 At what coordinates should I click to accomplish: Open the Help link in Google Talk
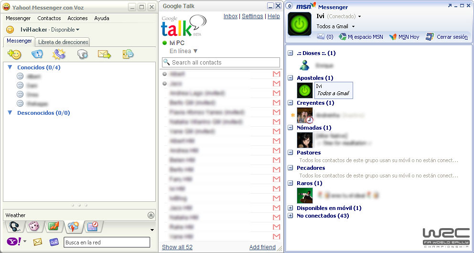[x=274, y=16]
